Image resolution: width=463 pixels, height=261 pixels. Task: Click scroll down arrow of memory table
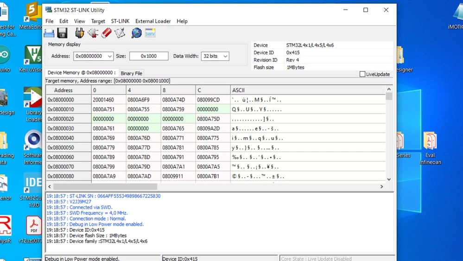(389, 179)
